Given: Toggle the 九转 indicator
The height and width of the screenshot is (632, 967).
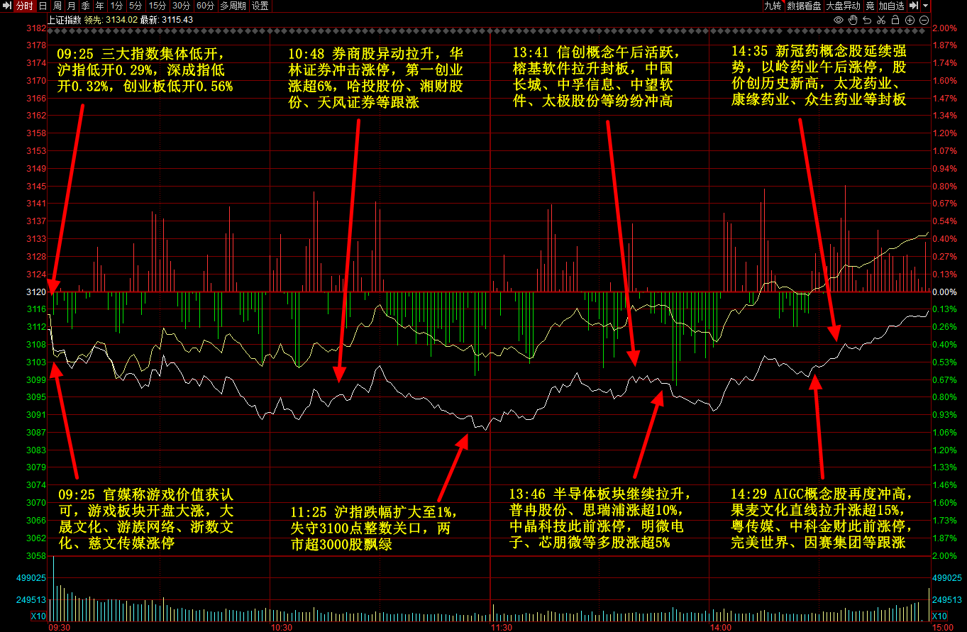Looking at the screenshot, I should point(773,6).
